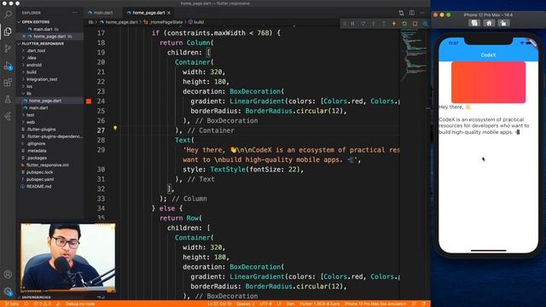Trigger Hot Reload lightning icon
The image size is (546, 307).
394,24
